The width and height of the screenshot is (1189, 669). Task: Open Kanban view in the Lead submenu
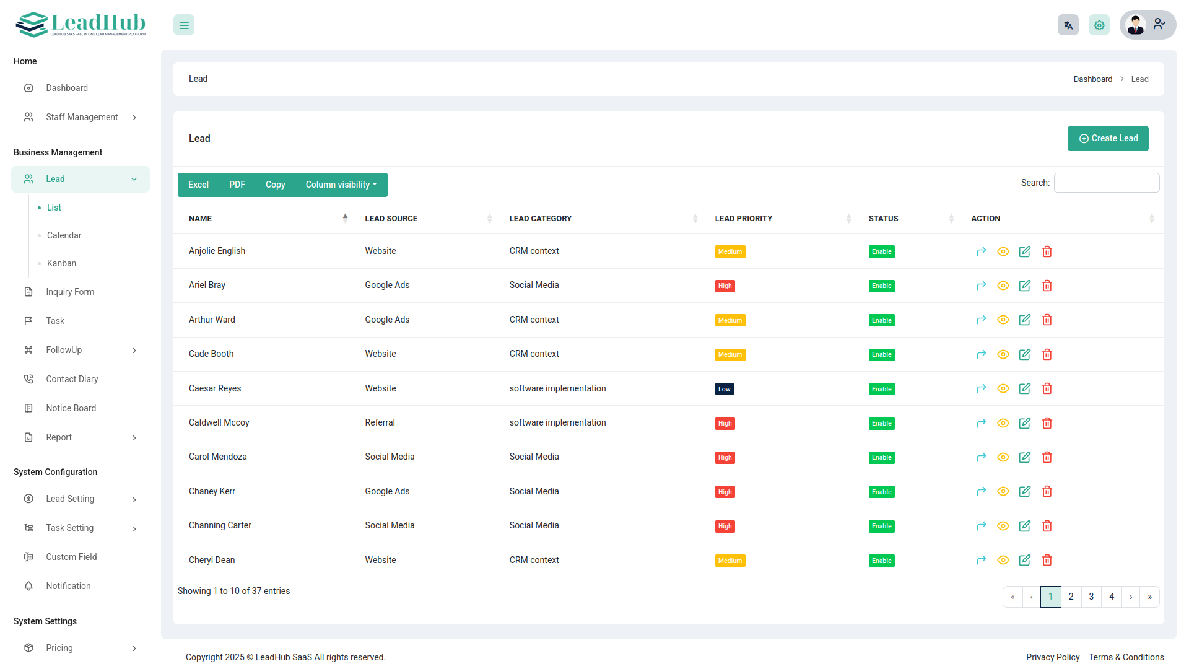click(x=62, y=263)
